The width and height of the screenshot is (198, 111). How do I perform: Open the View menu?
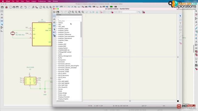pyautogui.click(x=22, y=1)
